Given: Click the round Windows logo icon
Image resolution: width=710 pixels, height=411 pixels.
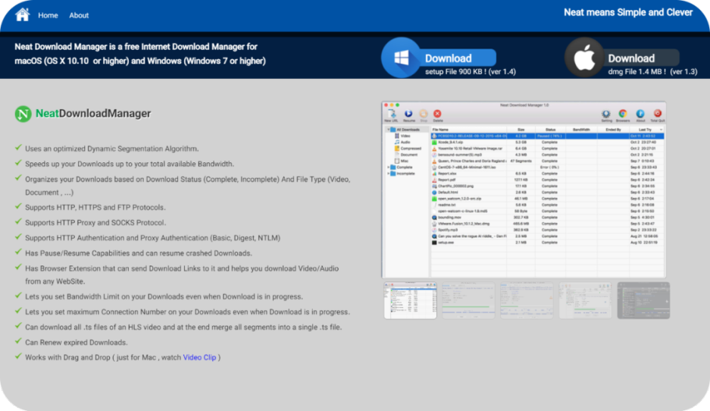Looking at the screenshot, I should click(401, 58).
